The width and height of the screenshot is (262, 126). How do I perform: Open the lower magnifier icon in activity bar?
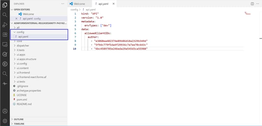[5, 74]
